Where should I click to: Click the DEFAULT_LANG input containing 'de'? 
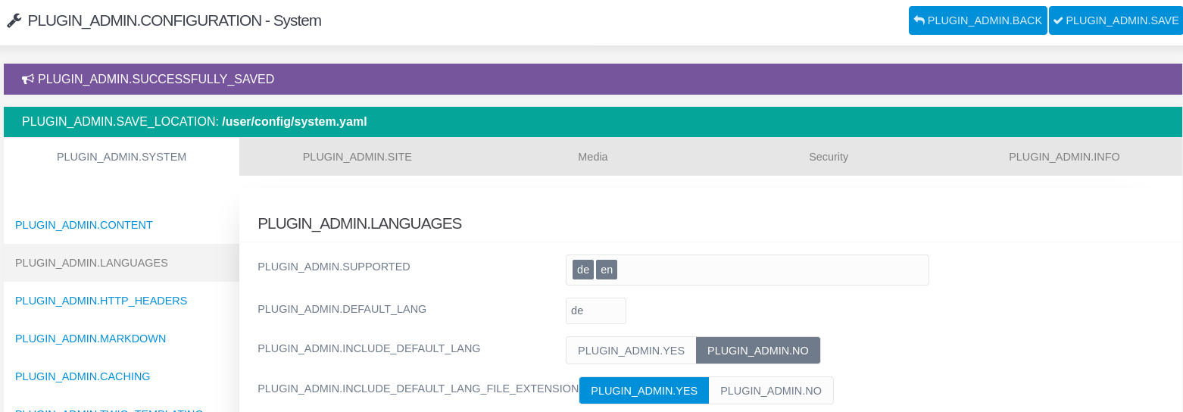(596, 311)
